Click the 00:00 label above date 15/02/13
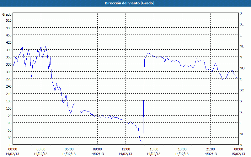Screen dimensions: 251x157 coord(238,149)
